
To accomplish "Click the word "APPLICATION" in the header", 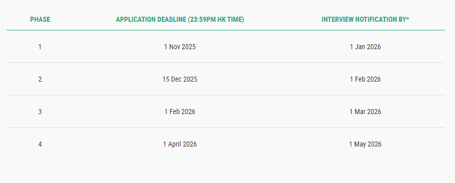I will pos(136,19).
